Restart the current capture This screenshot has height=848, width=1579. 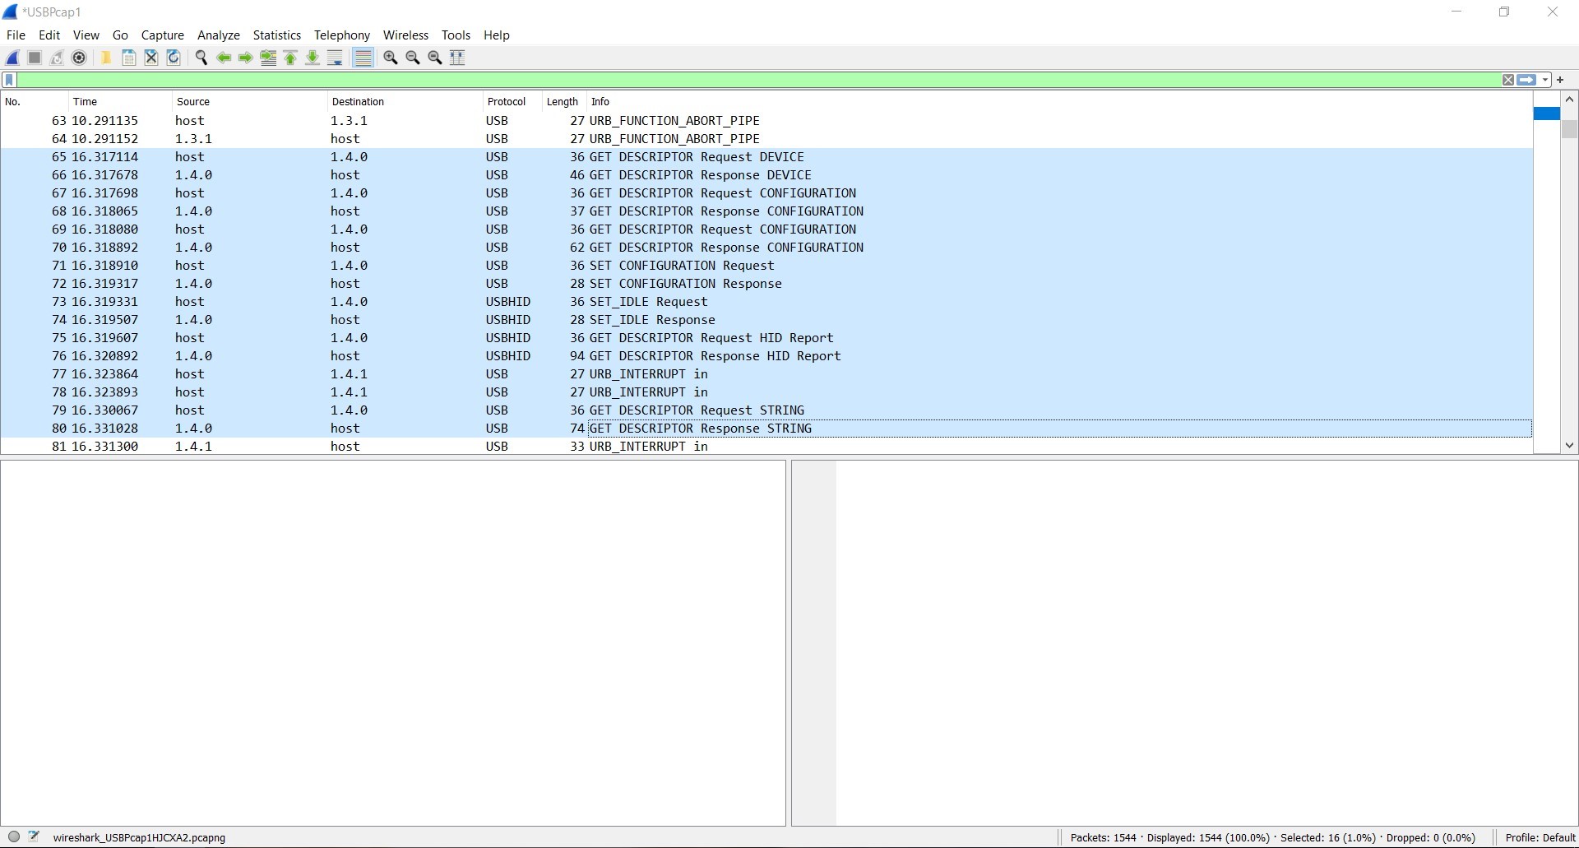[x=57, y=58]
